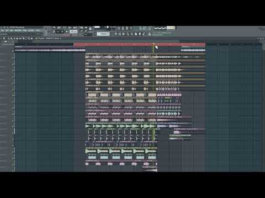Open the FILE menu
265x198 pixels.
(x=2, y=30)
